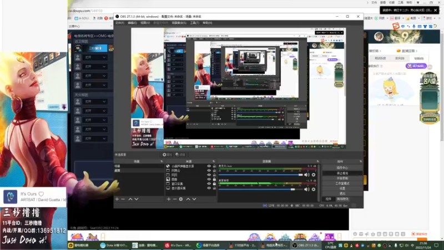
Task: Toggle visibility of the 显示器采集 source
Action: tap(209, 188)
